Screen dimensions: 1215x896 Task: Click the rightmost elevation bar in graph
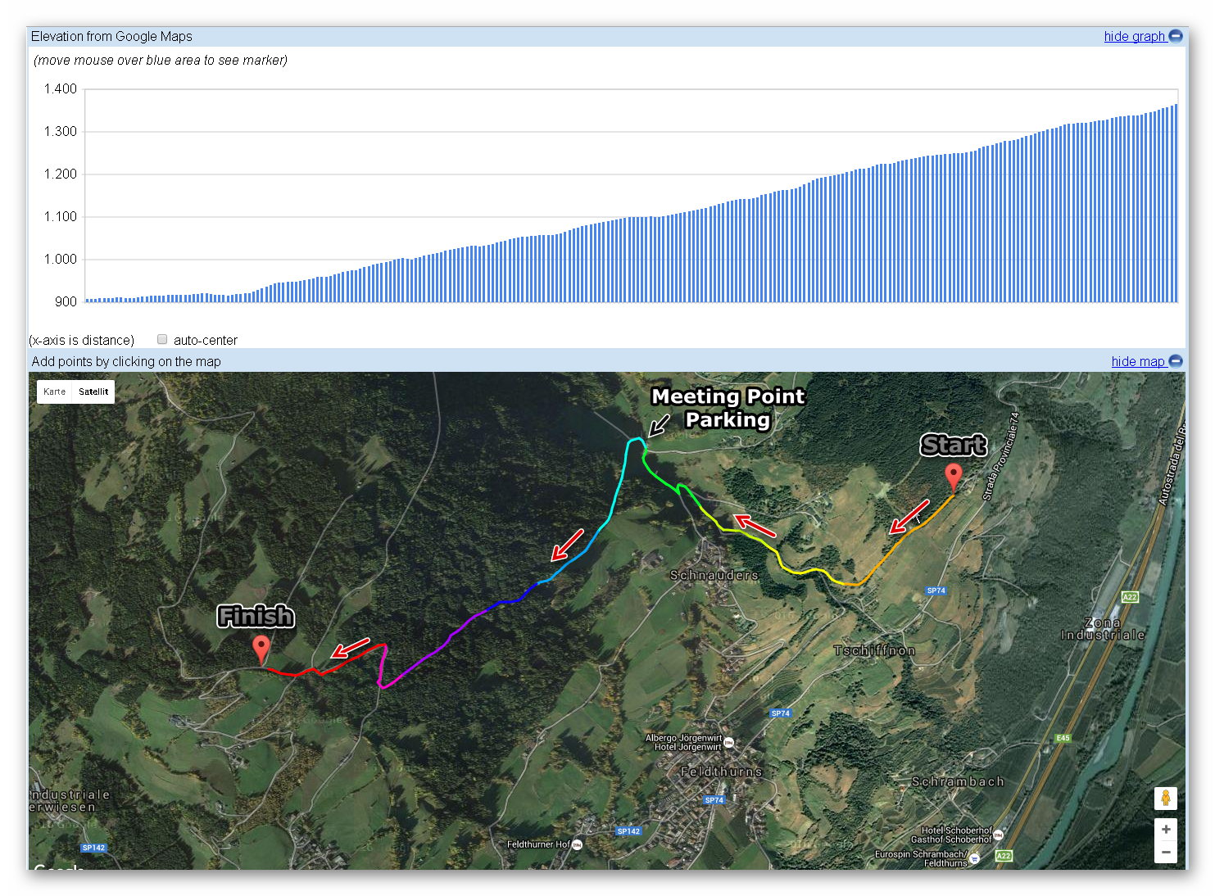point(1176,203)
